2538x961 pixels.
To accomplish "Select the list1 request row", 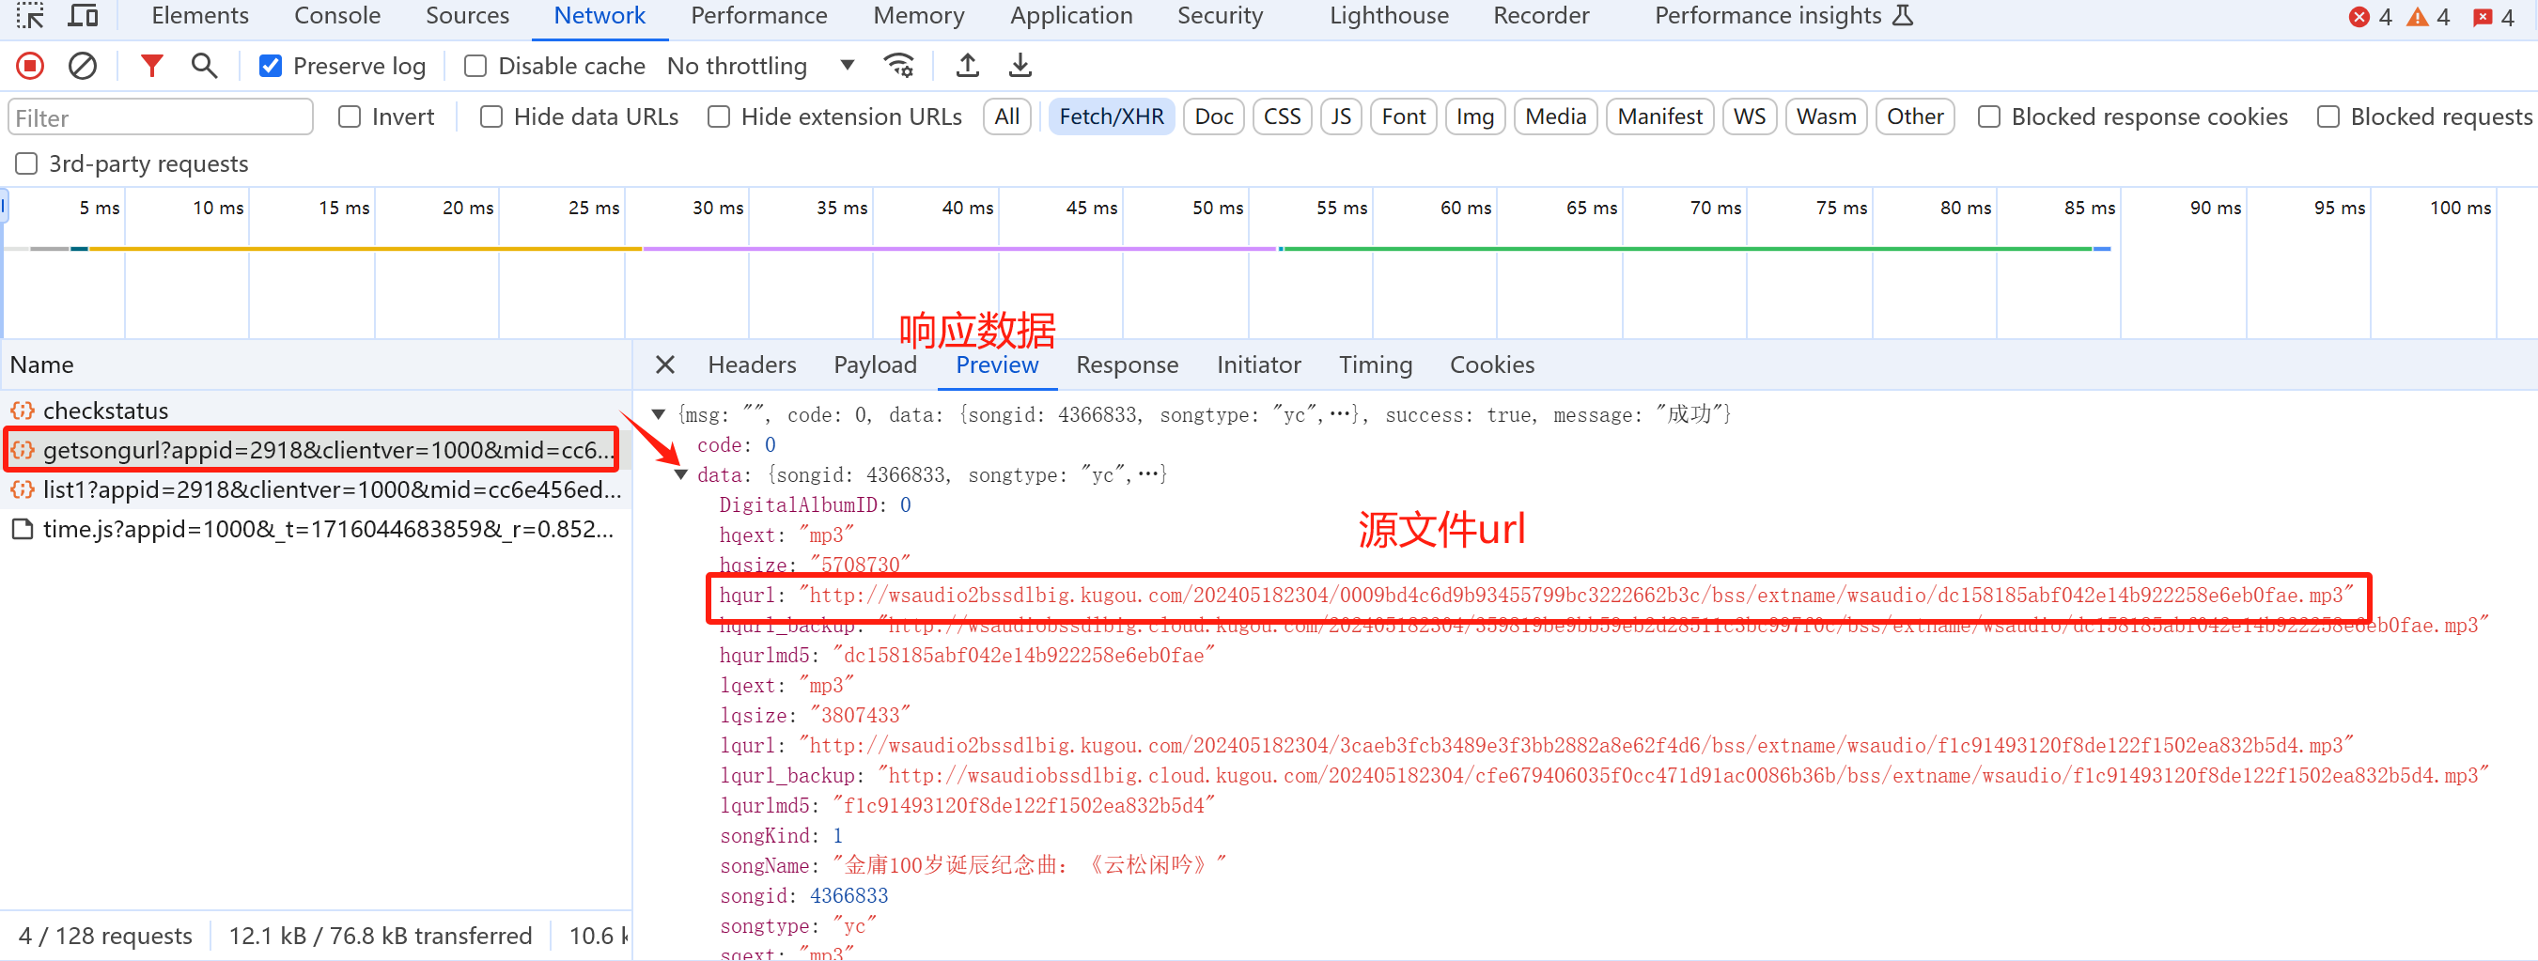I will tap(316, 490).
